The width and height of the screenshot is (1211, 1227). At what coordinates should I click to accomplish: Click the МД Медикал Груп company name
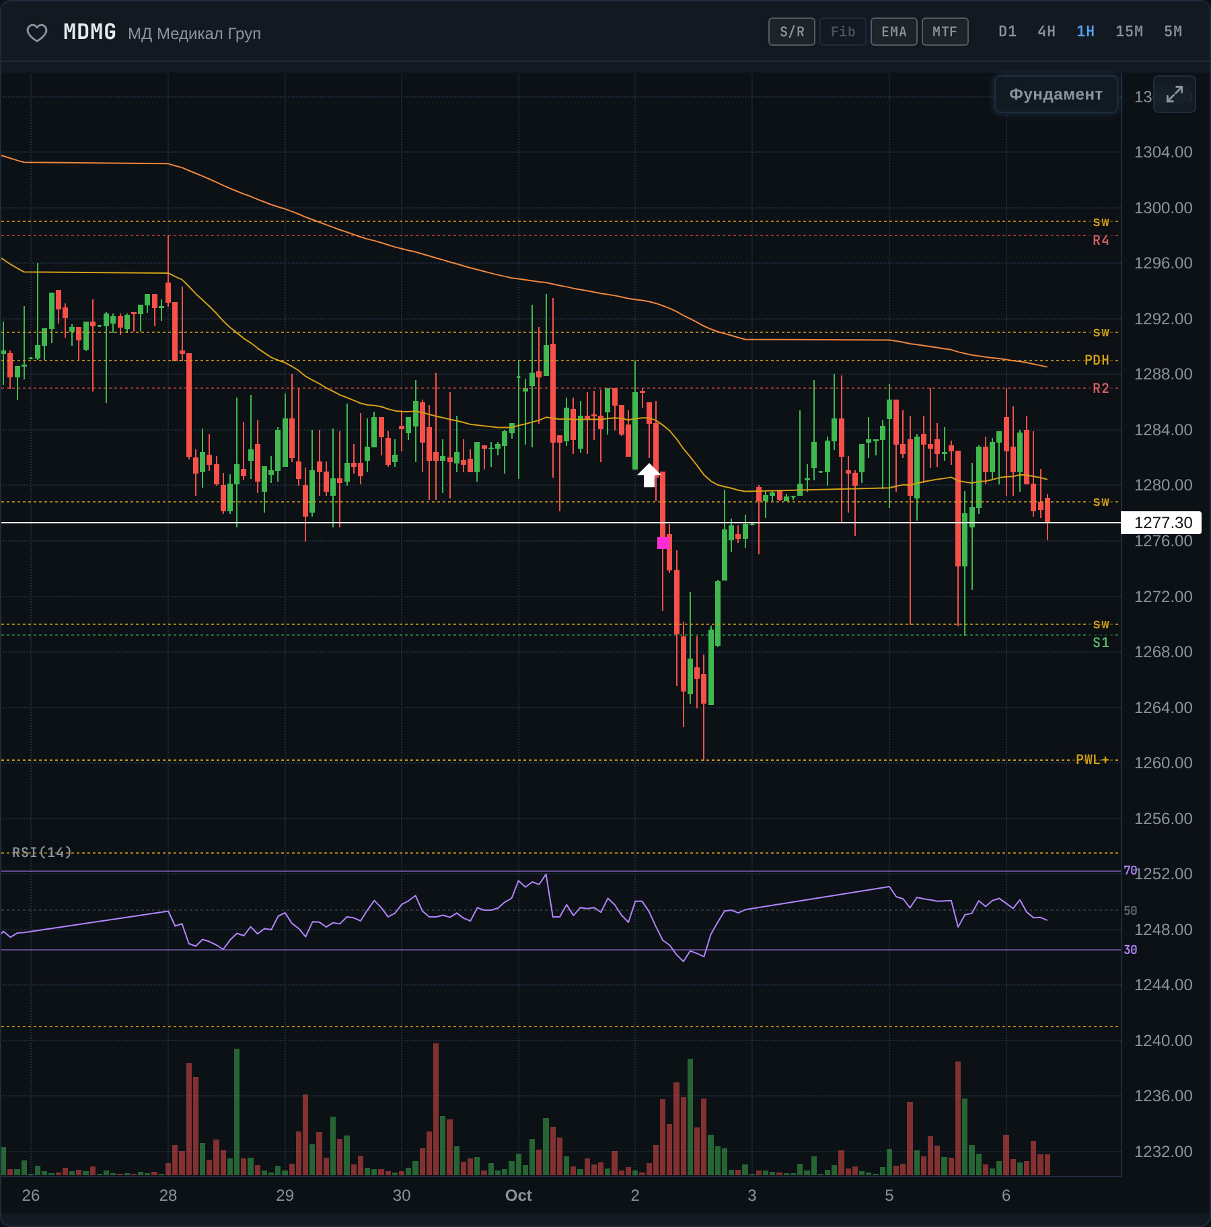click(x=194, y=33)
